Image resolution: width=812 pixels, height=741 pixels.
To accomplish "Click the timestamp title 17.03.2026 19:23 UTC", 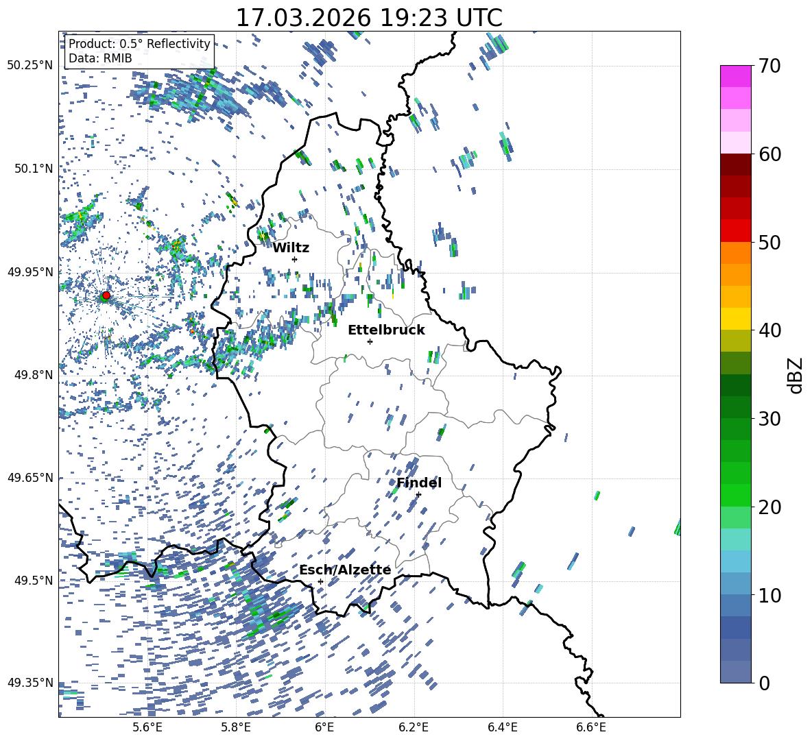I will coord(369,18).
